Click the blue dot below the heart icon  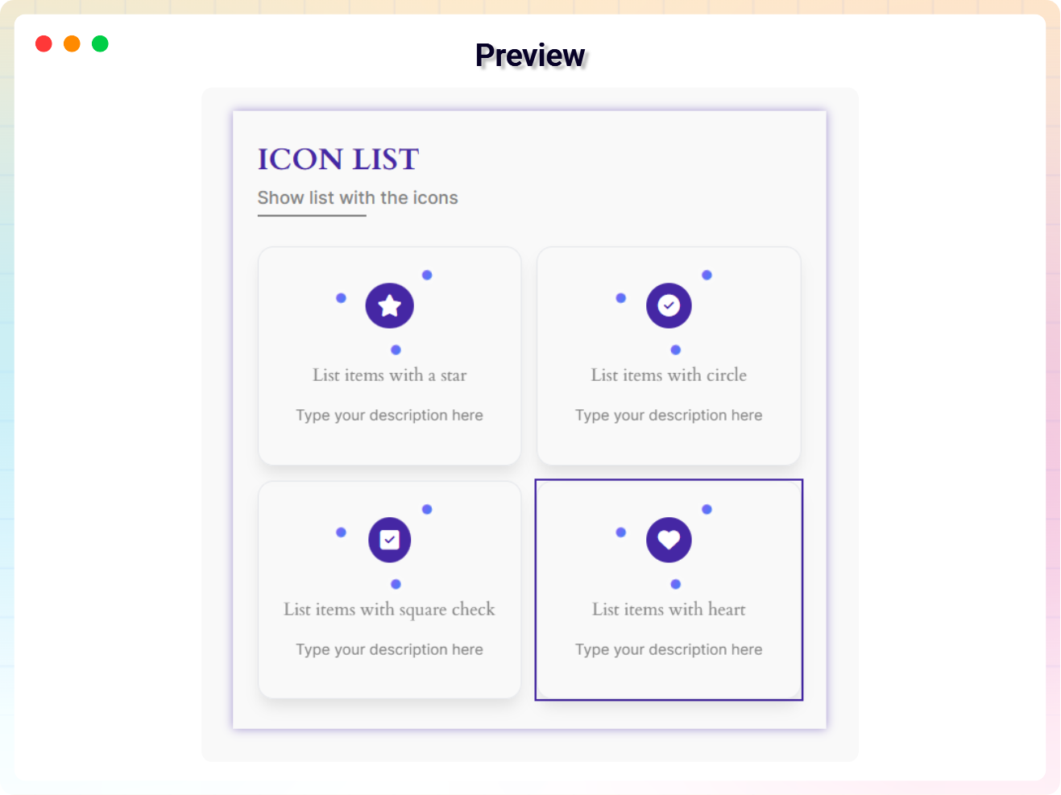coord(676,584)
